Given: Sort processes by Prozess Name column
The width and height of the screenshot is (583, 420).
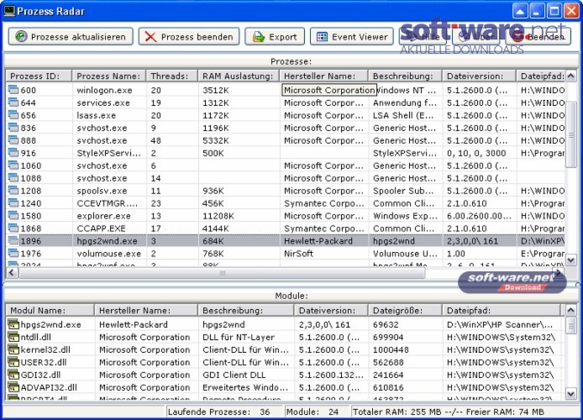Looking at the screenshot, I should 109,76.
